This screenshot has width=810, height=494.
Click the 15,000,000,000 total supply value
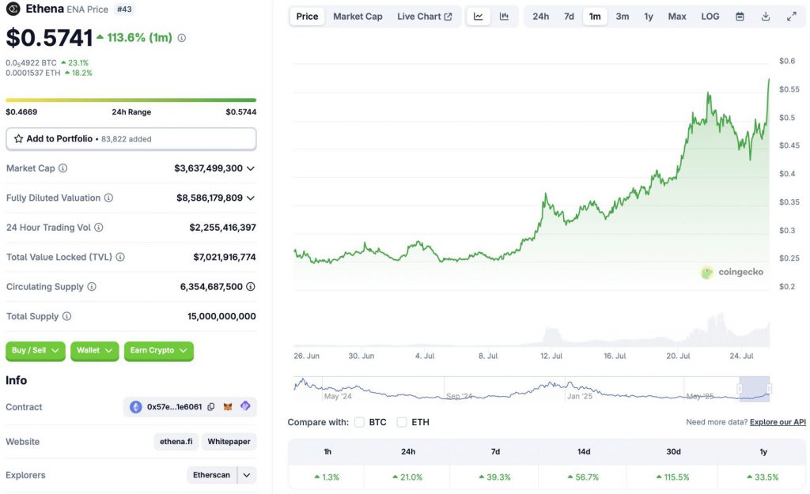coord(221,316)
